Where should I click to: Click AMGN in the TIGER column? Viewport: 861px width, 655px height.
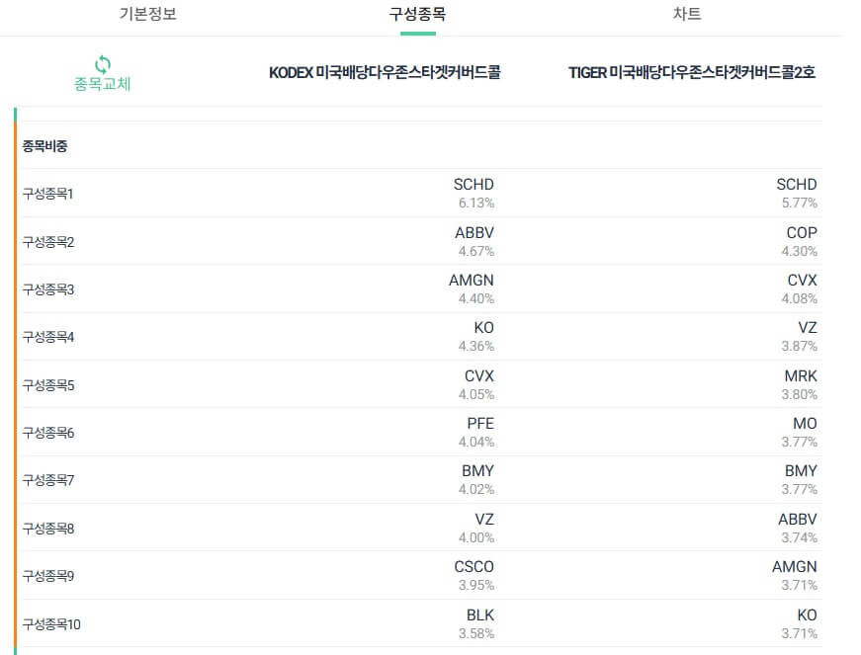click(795, 567)
